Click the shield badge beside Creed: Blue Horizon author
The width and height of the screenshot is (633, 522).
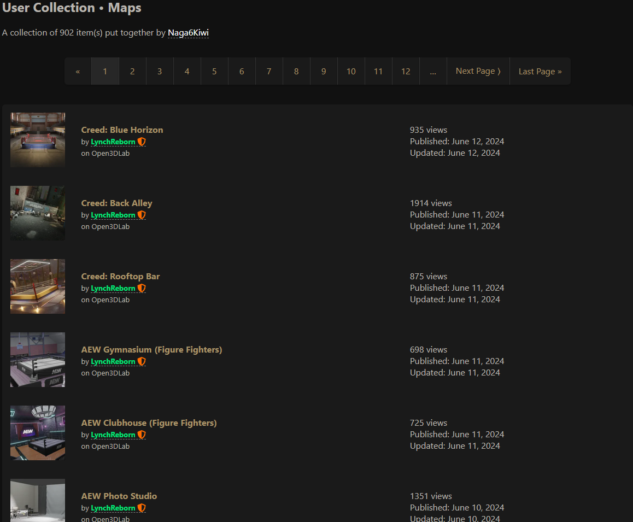pyautogui.click(x=141, y=142)
